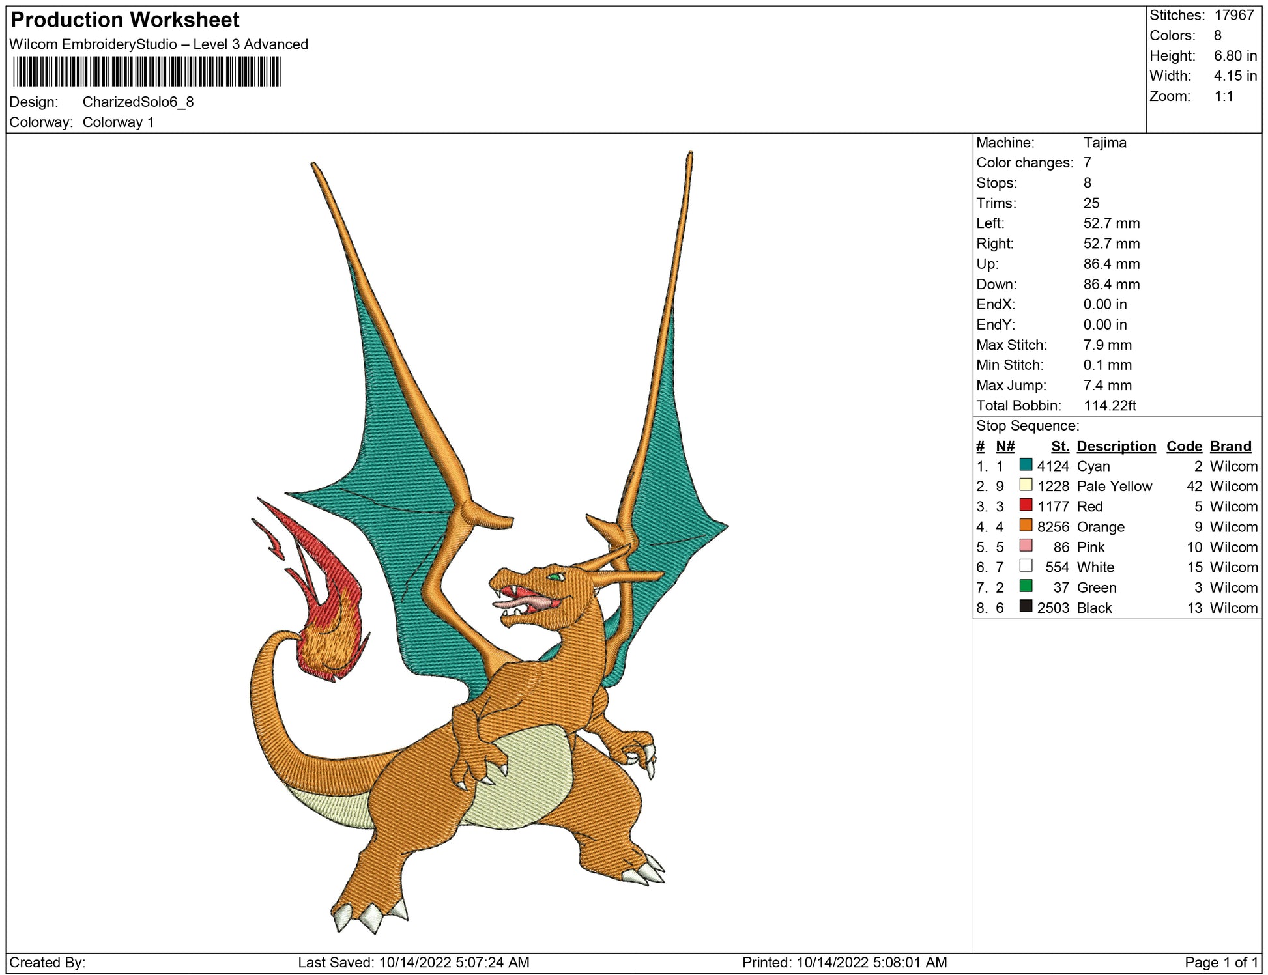Click the Green thread color swatch
Viewport: 1268px width, 975px height.
(1026, 586)
